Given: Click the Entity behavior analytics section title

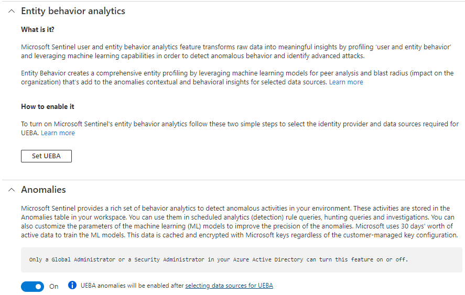Looking at the screenshot, I should click(73, 11).
